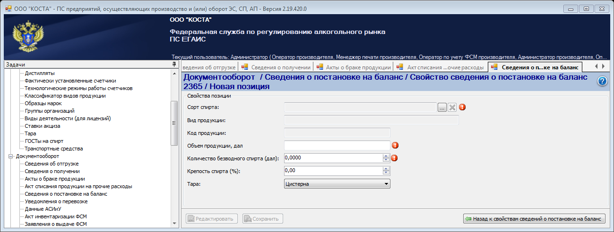The width and height of the screenshot is (614, 232).
Task: Click the task tree vertical scrollbar thumb
Action: click(174, 124)
